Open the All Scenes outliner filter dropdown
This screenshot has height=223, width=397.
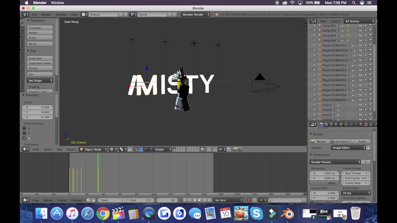[x=359, y=21]
